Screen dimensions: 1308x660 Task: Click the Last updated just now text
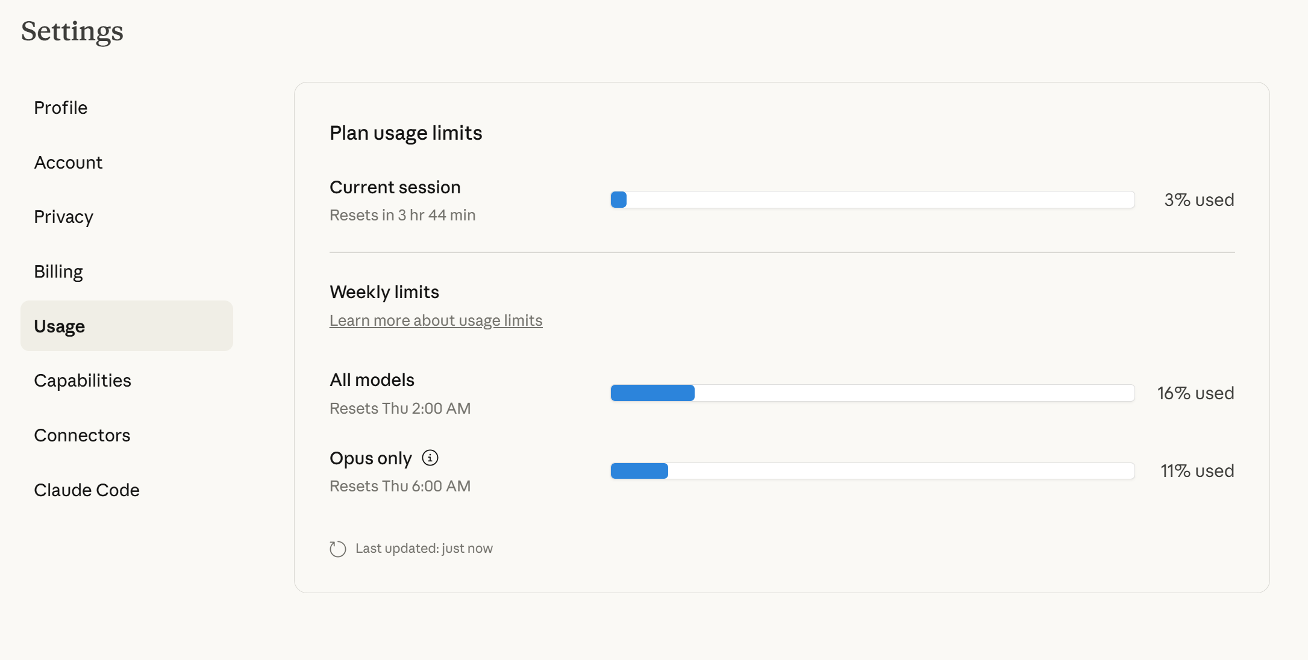[424, 549]
